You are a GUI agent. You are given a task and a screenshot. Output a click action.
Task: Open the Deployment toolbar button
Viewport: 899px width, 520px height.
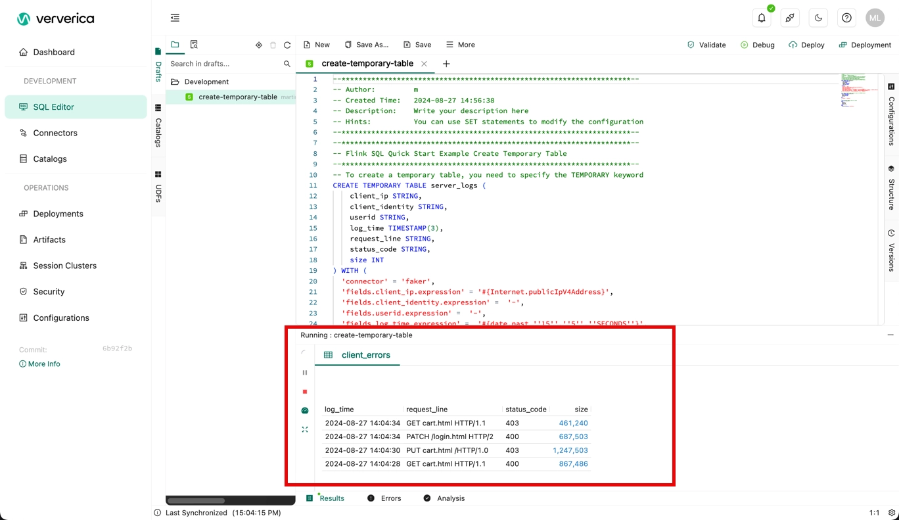[865, 45]
